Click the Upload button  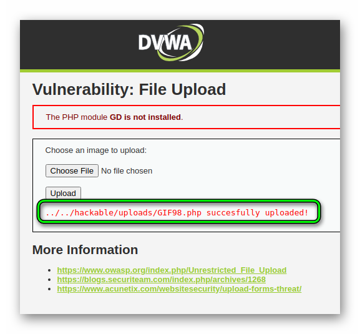pyautogui.click(x=63, y=193)
